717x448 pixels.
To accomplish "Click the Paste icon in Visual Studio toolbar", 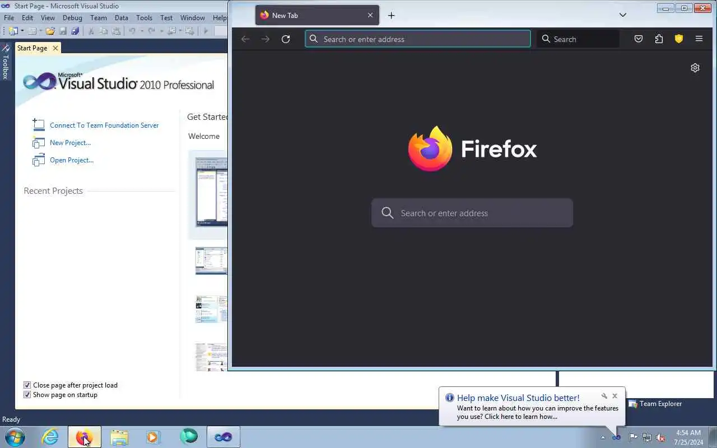I will click(116, 31).
